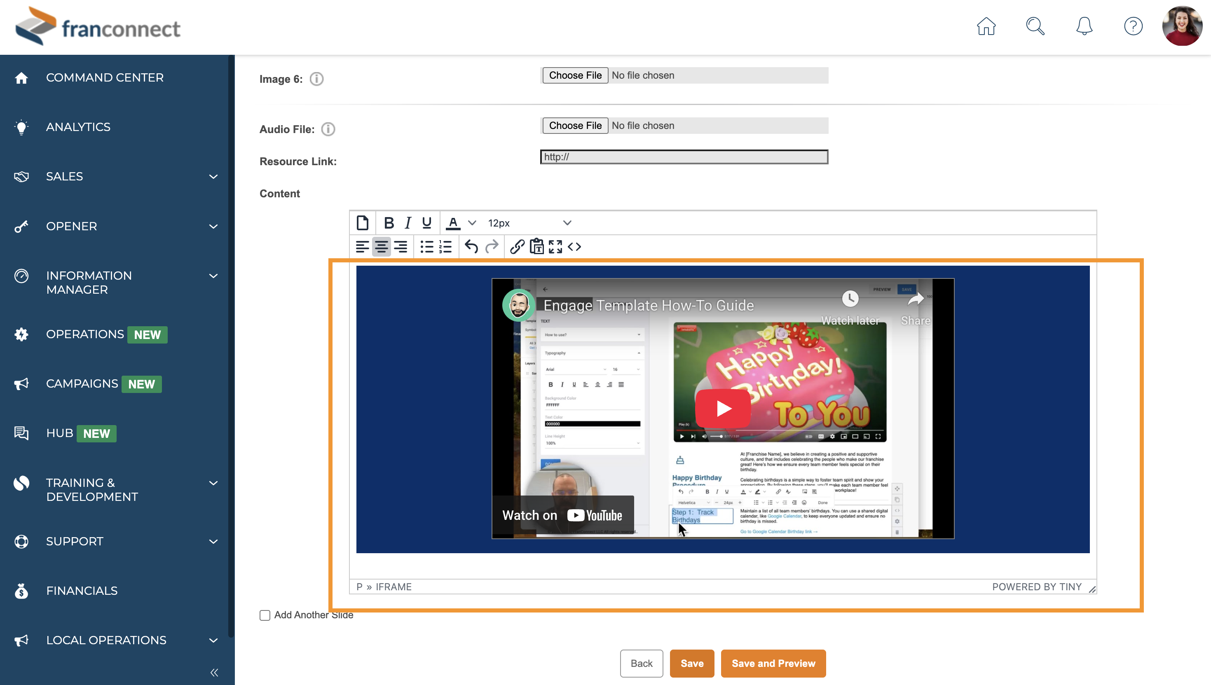Open the notifications bell
1211x685 pixels.
pos(1084,26)
